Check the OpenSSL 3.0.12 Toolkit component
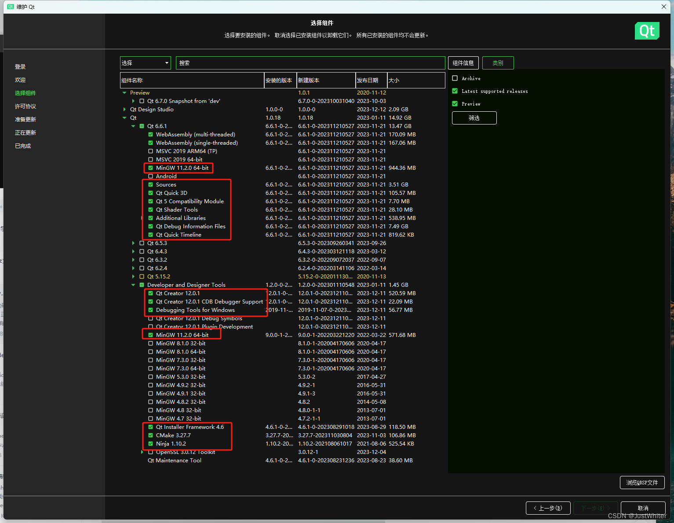674x523 pixels. 150,452
